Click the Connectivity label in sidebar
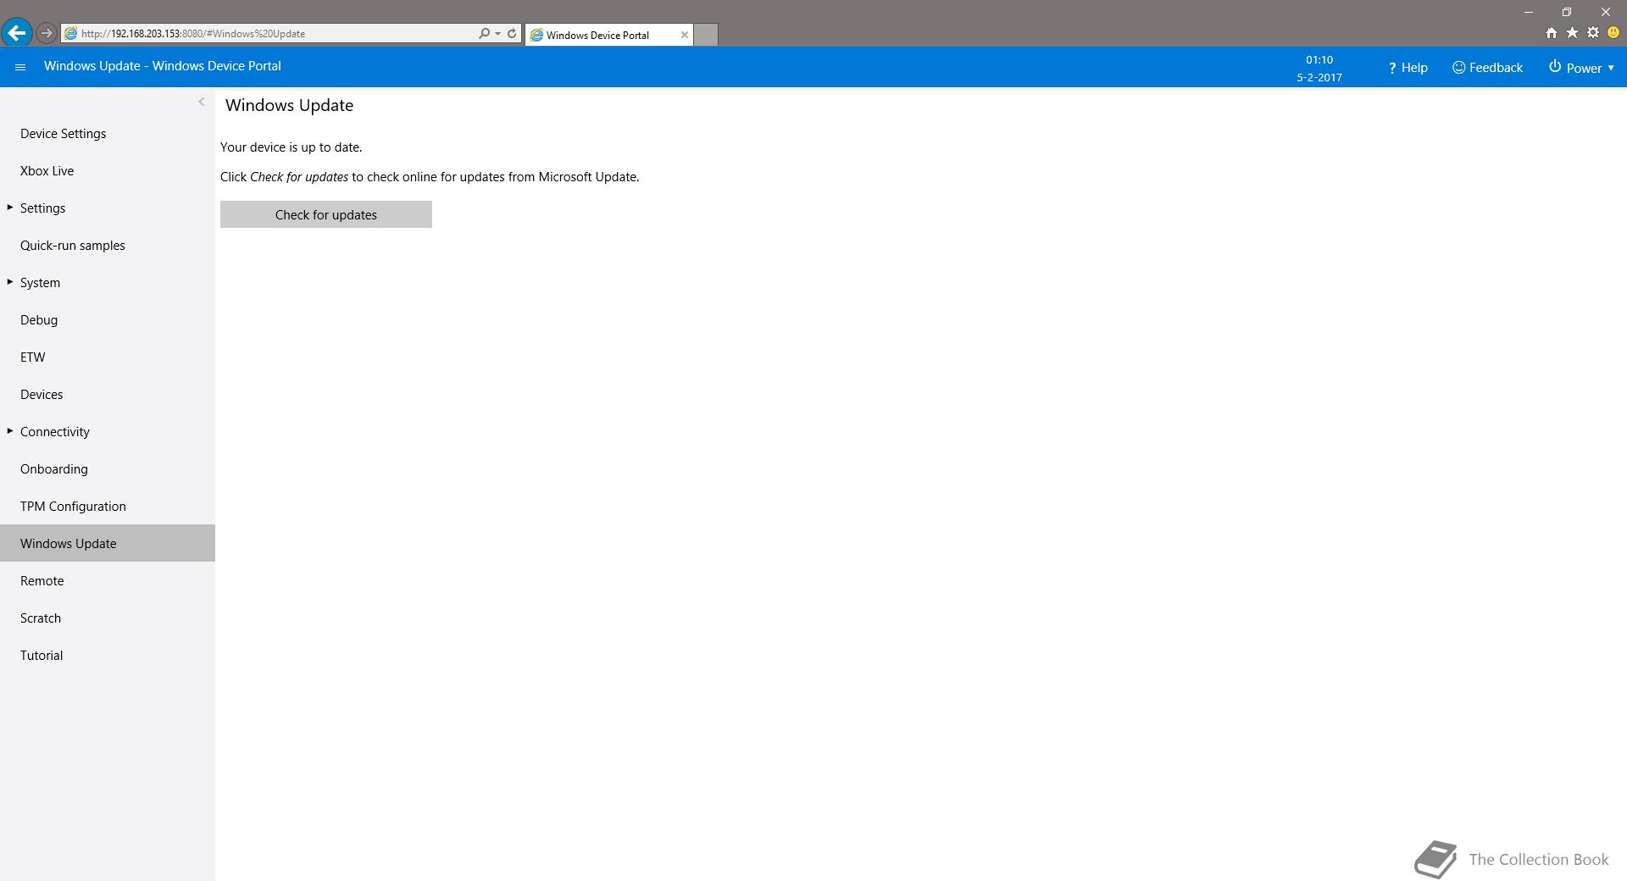Viewport: 1627px width, 881px height. coord(55,432)
